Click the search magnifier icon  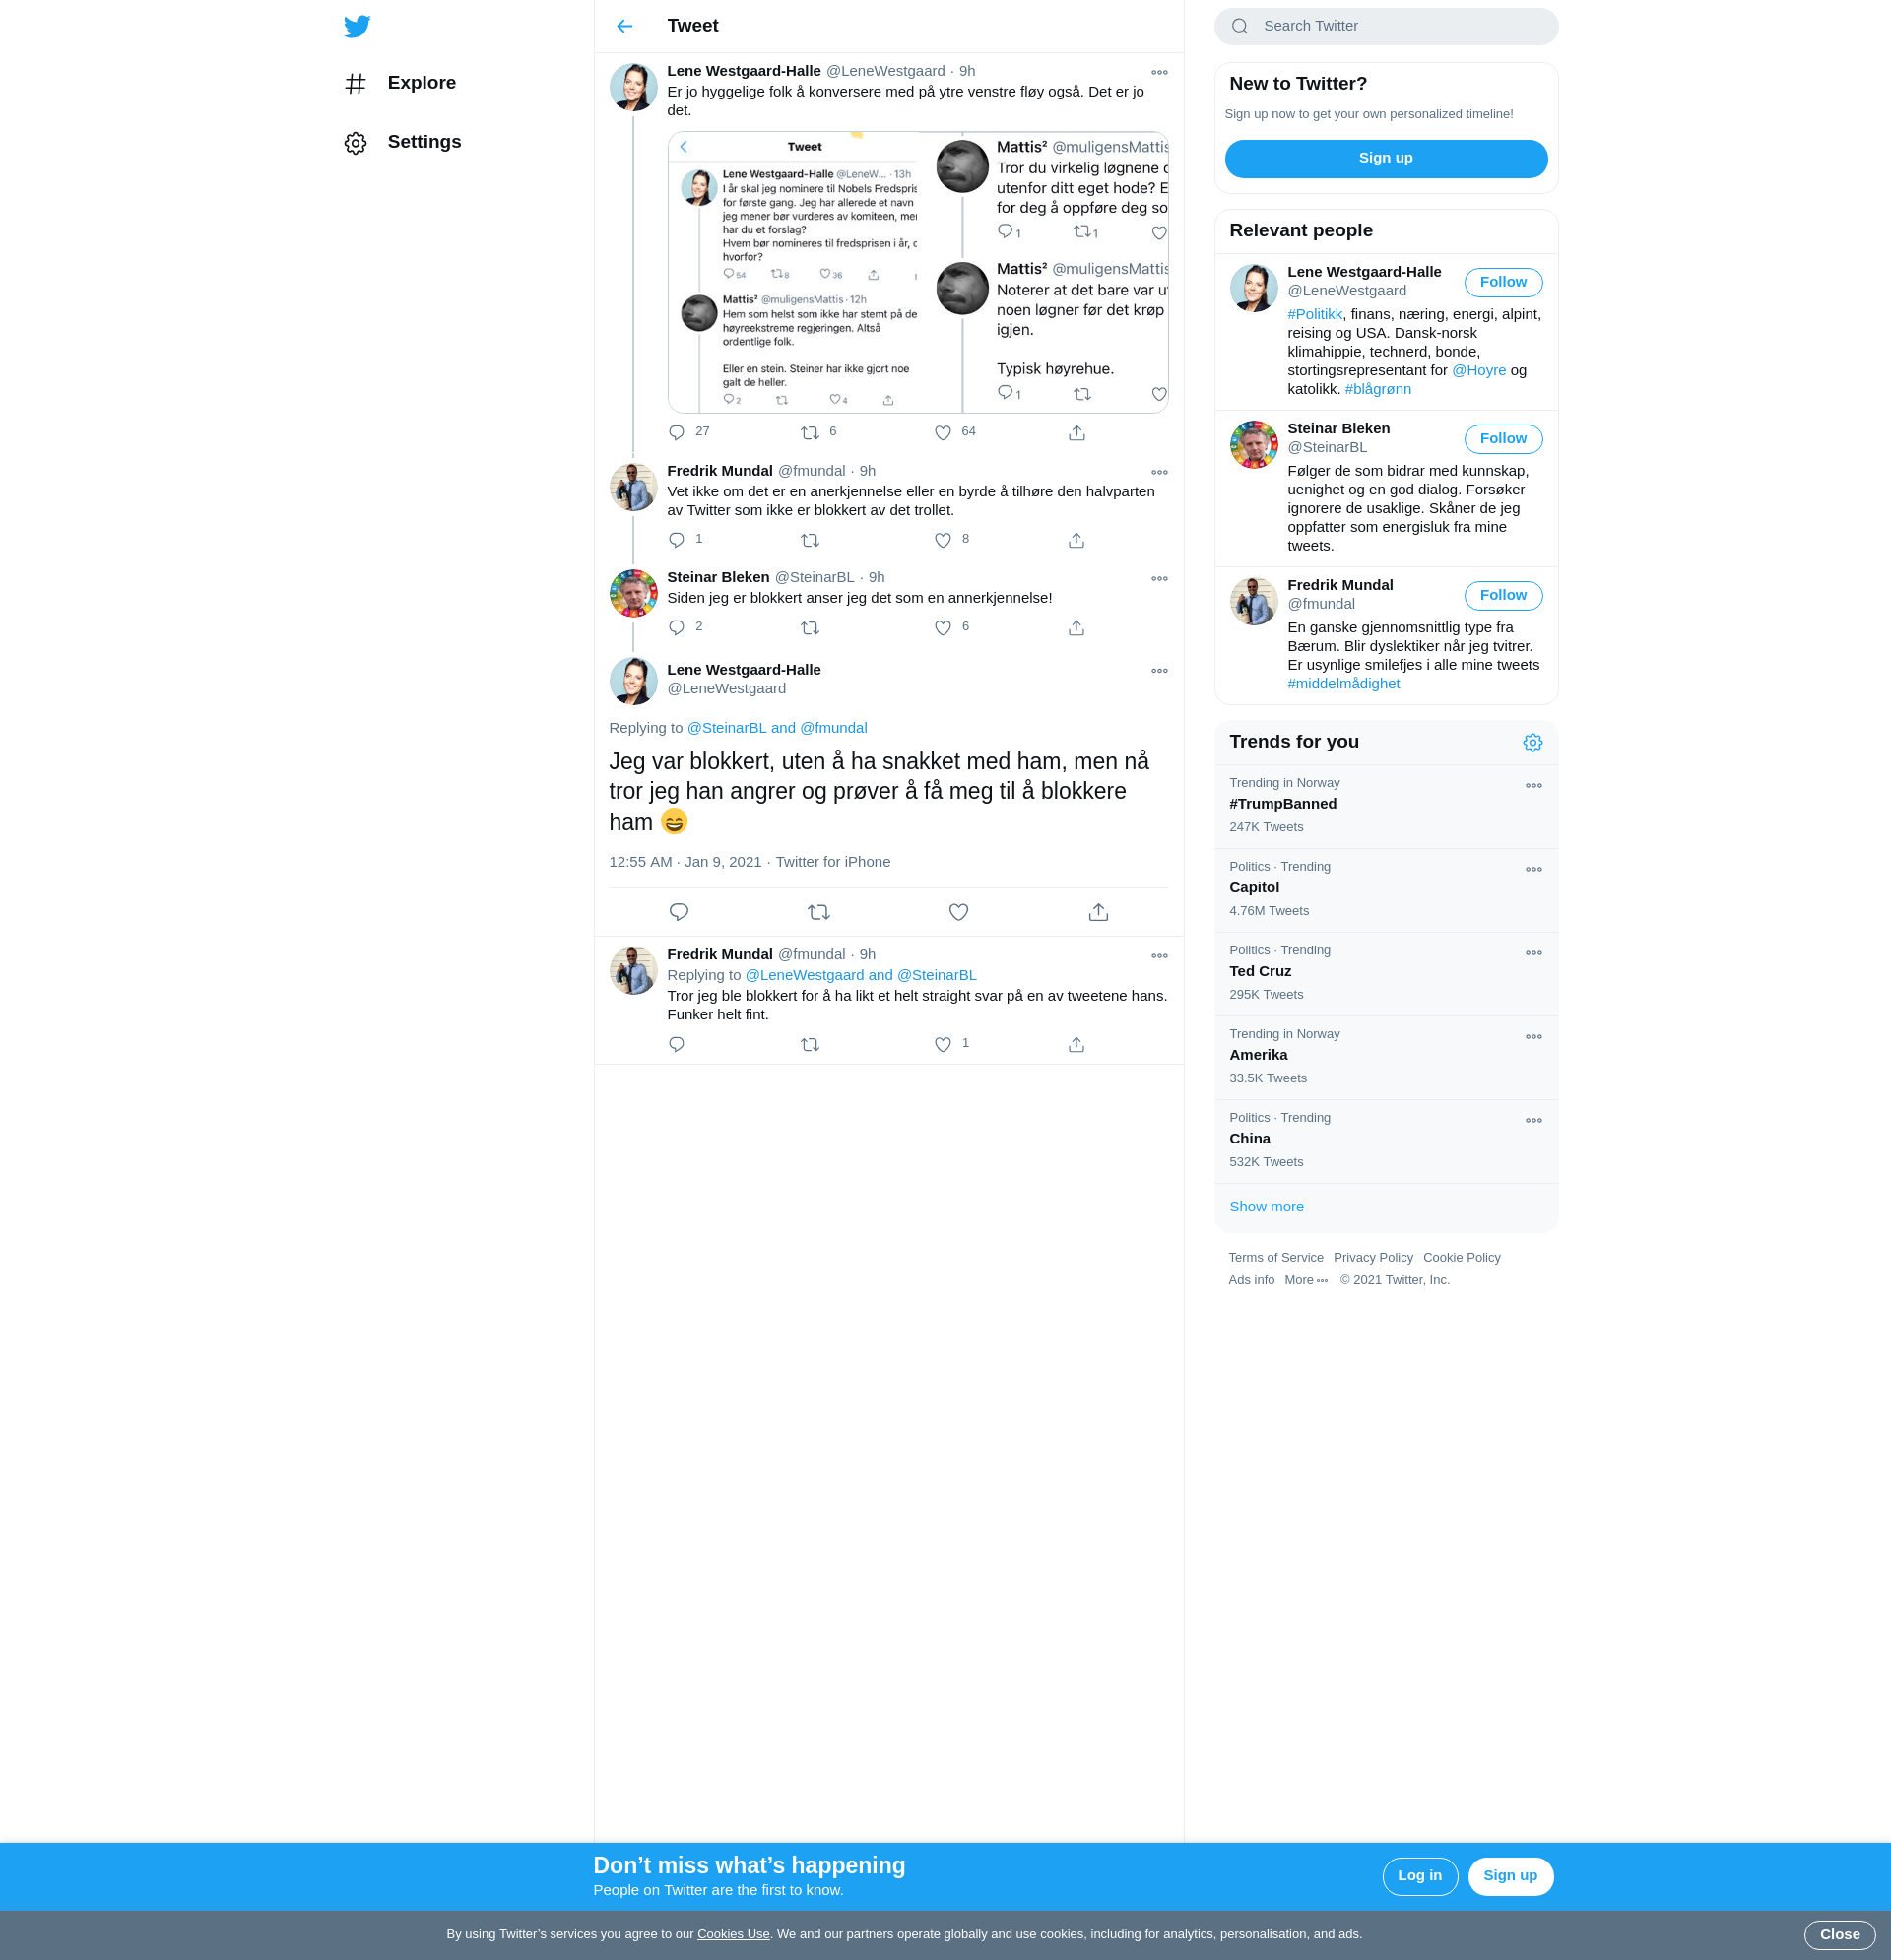click(1240, 26)
